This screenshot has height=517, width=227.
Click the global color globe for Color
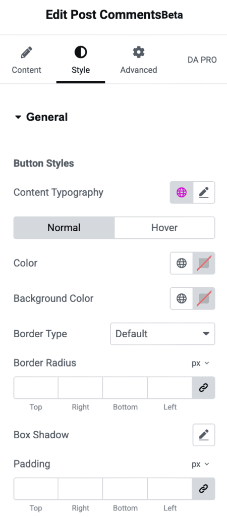[x=182, y=263]
